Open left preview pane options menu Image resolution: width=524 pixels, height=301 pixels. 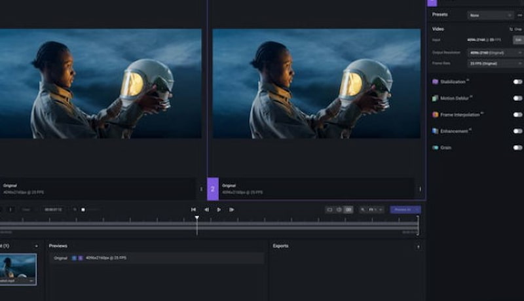coord(201,189)
